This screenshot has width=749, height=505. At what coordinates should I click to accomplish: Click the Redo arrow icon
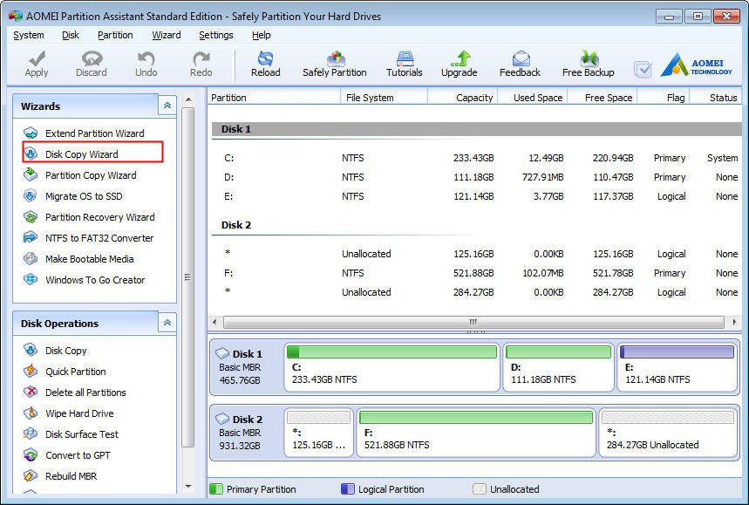point(201,58)
